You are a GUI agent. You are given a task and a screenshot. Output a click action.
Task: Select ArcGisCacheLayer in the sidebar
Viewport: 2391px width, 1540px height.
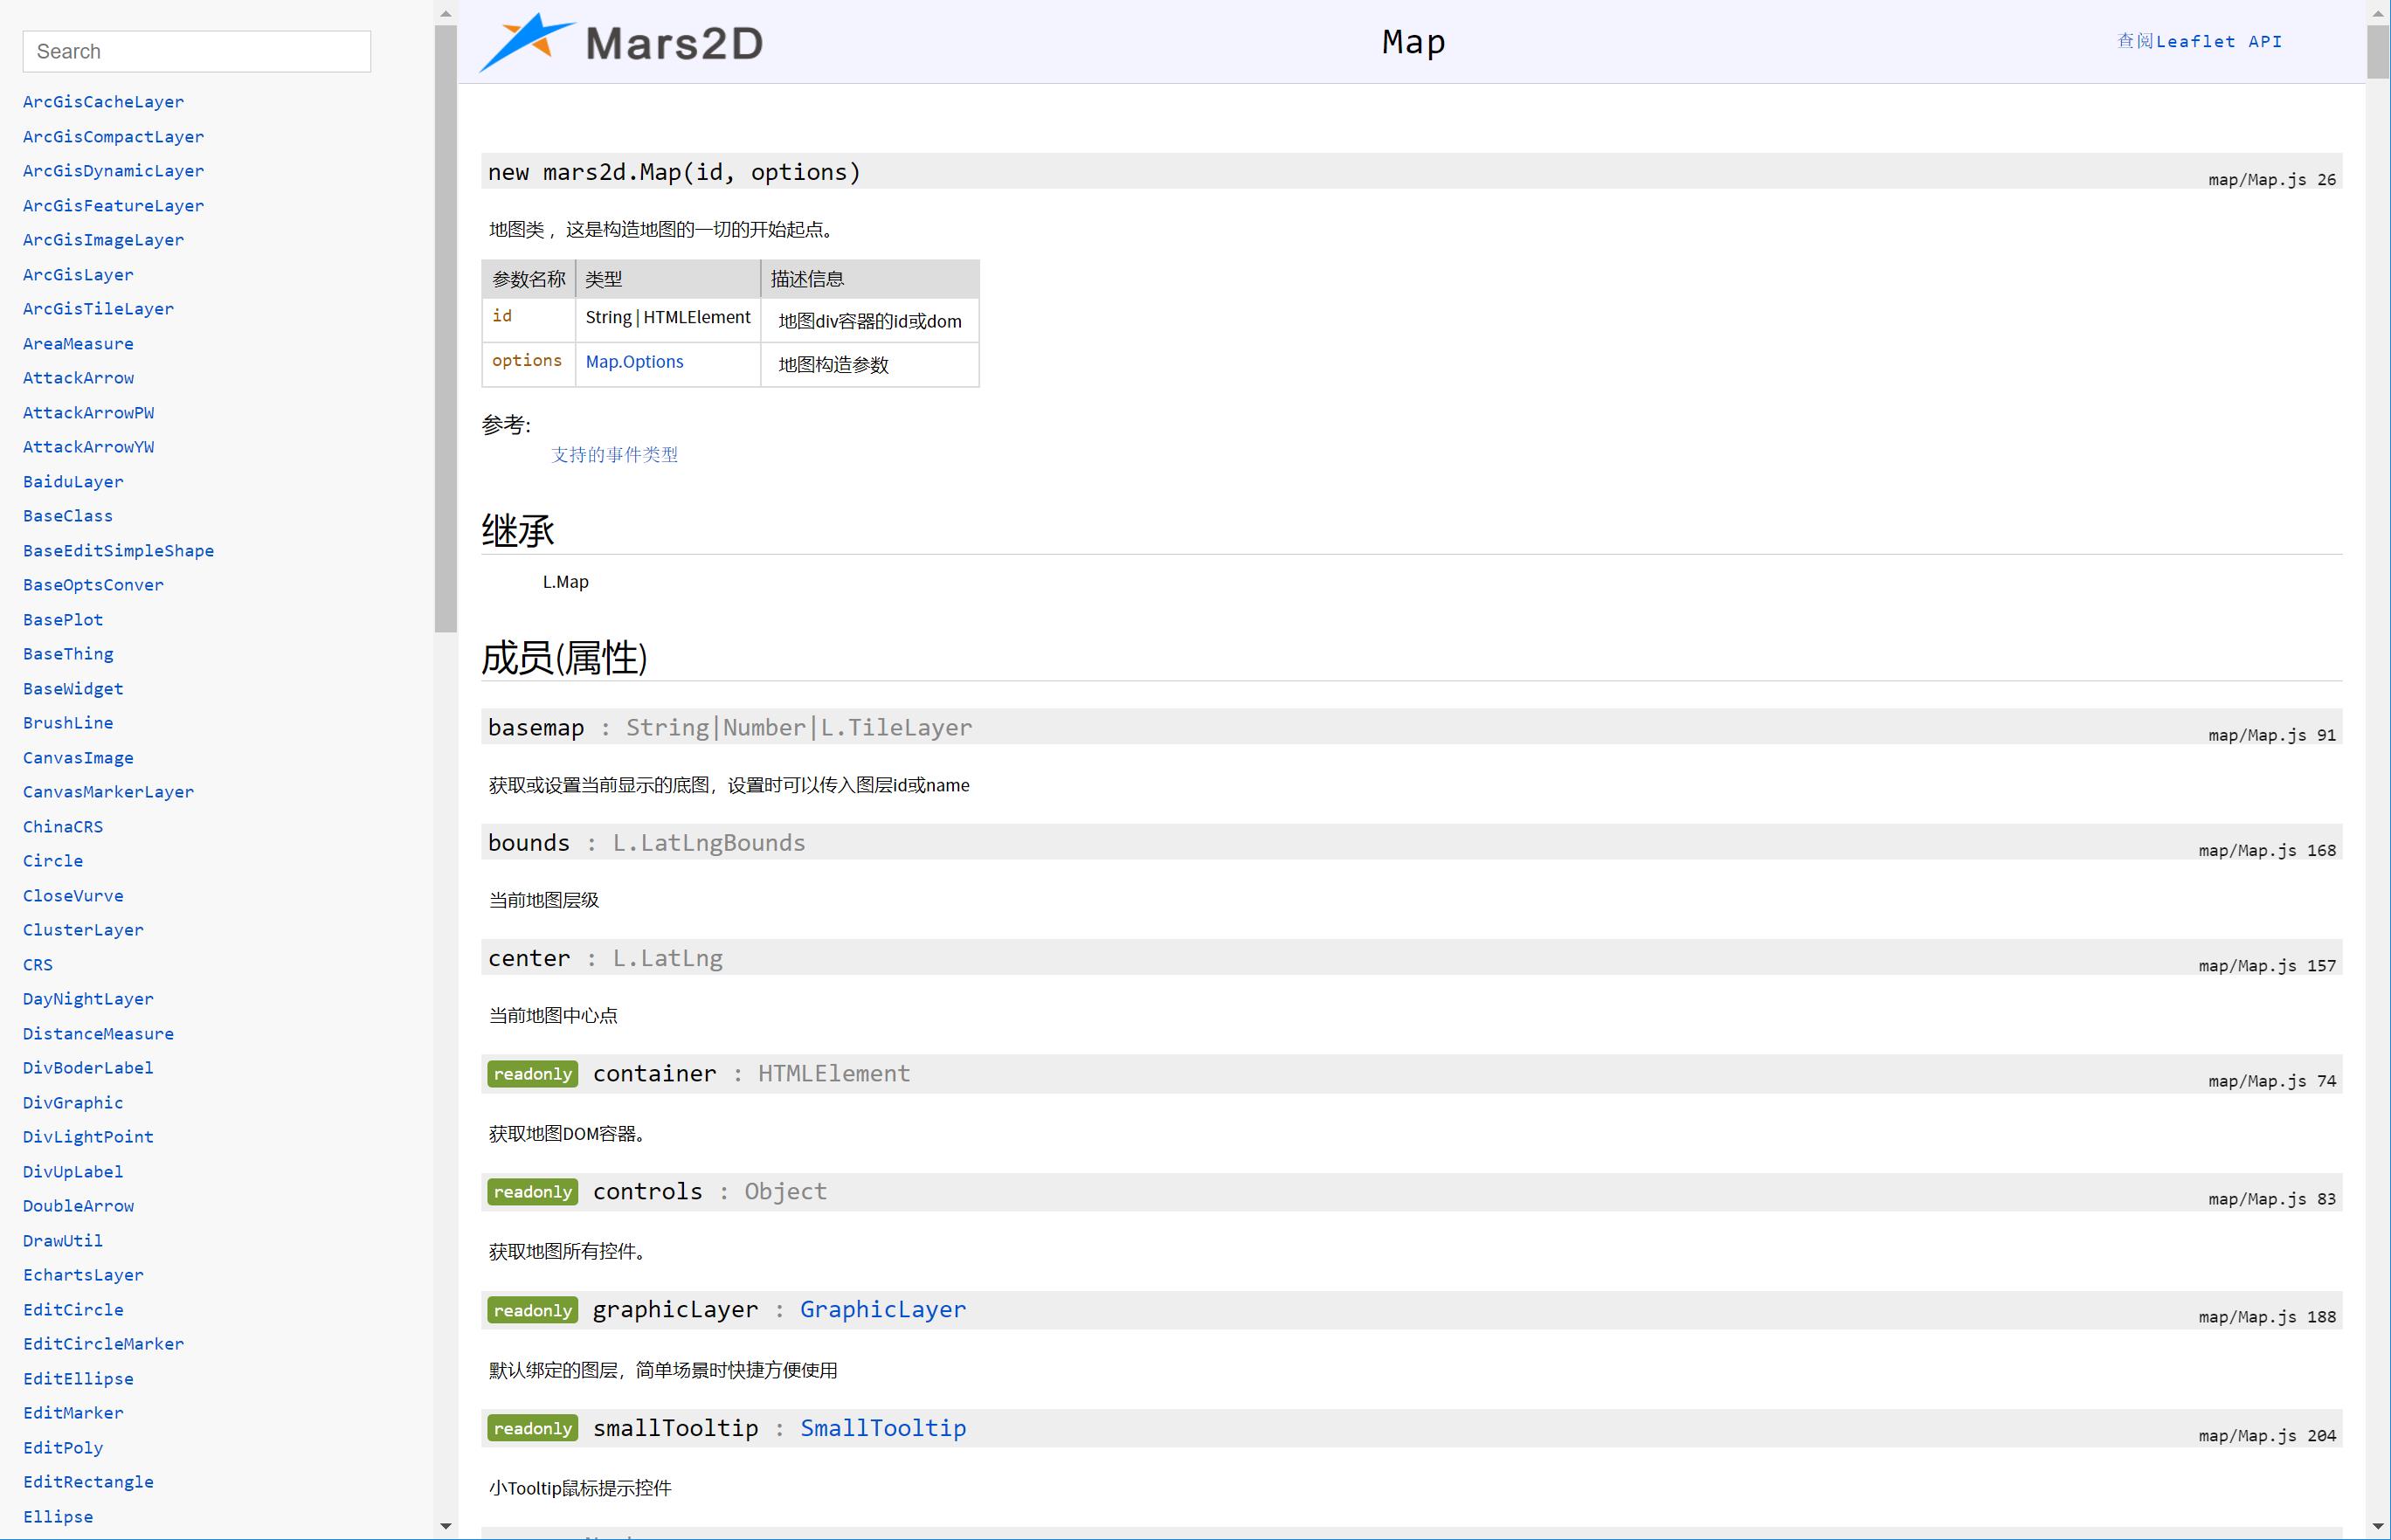click(103, 102)
